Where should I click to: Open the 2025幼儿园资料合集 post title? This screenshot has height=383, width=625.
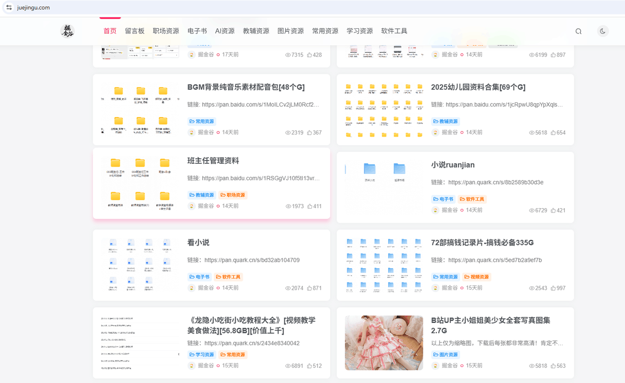pyautogui.click(x=478, y=87)
